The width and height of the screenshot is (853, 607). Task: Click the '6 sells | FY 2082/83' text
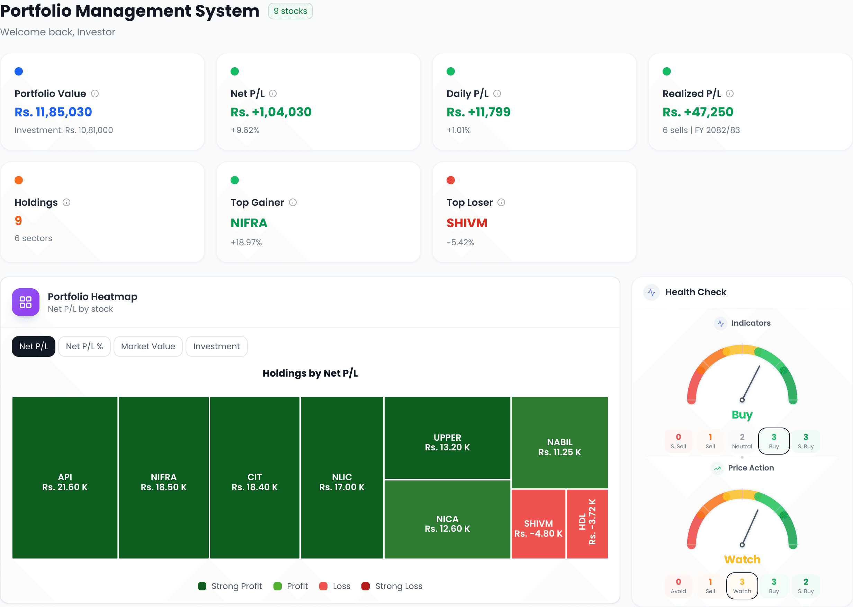(x=701, y=130)
